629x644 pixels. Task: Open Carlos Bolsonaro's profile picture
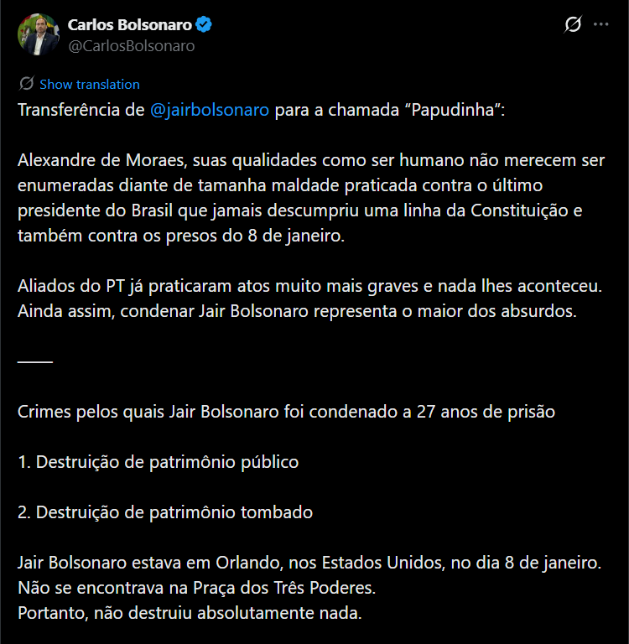tap(39, 34)
